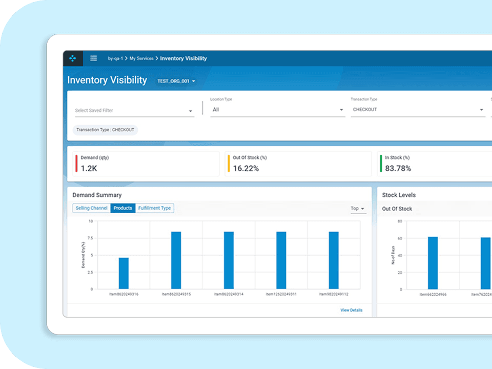Image resolution: width=492 pixels, height=369 pixels.
Task: Click the by-qa-1 breadcrumb
Action: [115, 58]
